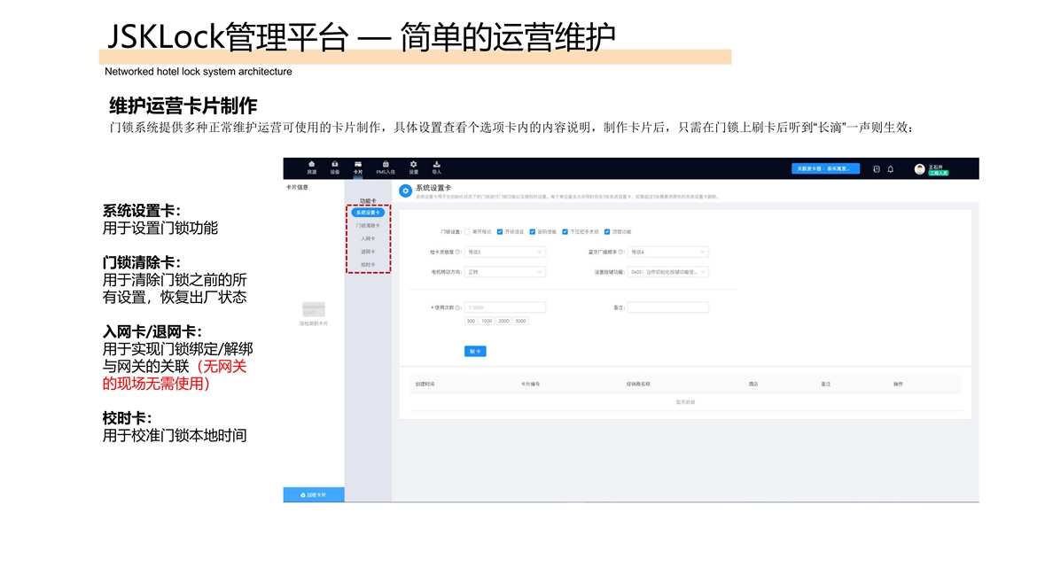Click the 导入 import icon
Image resolution: width=1037 pixels, height=583 pixels.
pos(436,165)
